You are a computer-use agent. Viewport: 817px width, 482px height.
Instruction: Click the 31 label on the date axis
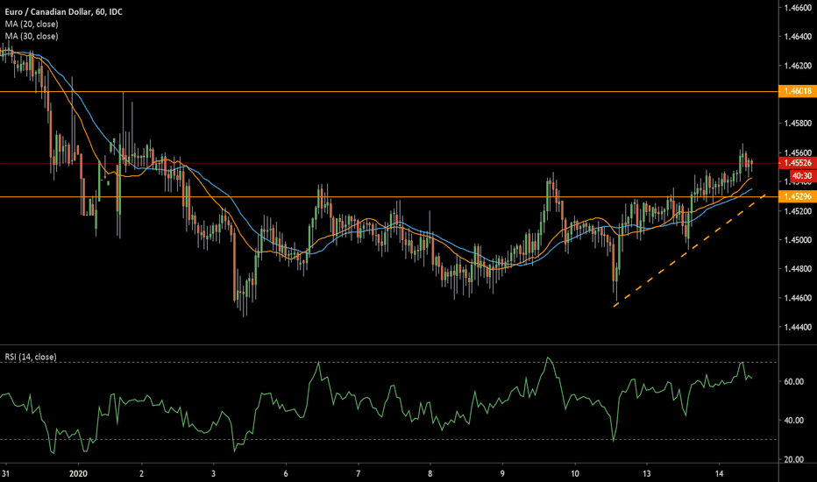pyautogui.click(x=8, y=471)
